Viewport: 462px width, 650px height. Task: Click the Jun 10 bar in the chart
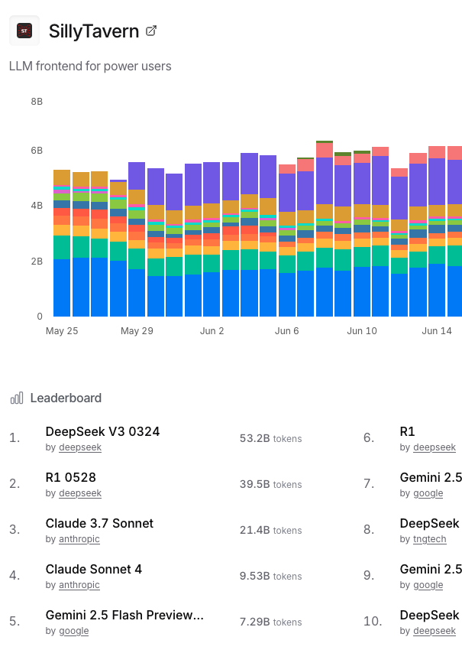pos(362,233)
